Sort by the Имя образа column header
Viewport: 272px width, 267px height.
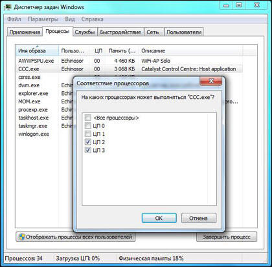(37, 51)
